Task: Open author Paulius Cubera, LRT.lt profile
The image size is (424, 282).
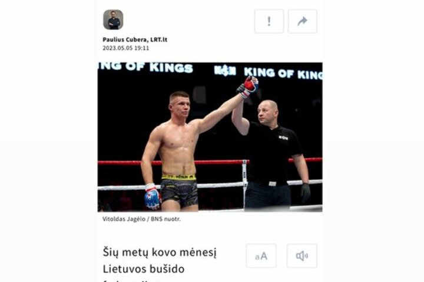Action: coord(135,39)
